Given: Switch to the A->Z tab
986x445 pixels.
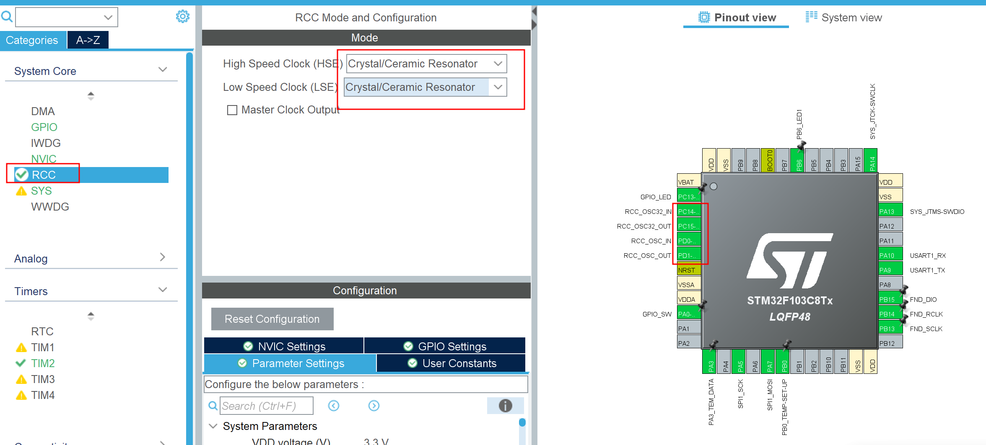Looking at the screenshot, I should pos(88,40).
